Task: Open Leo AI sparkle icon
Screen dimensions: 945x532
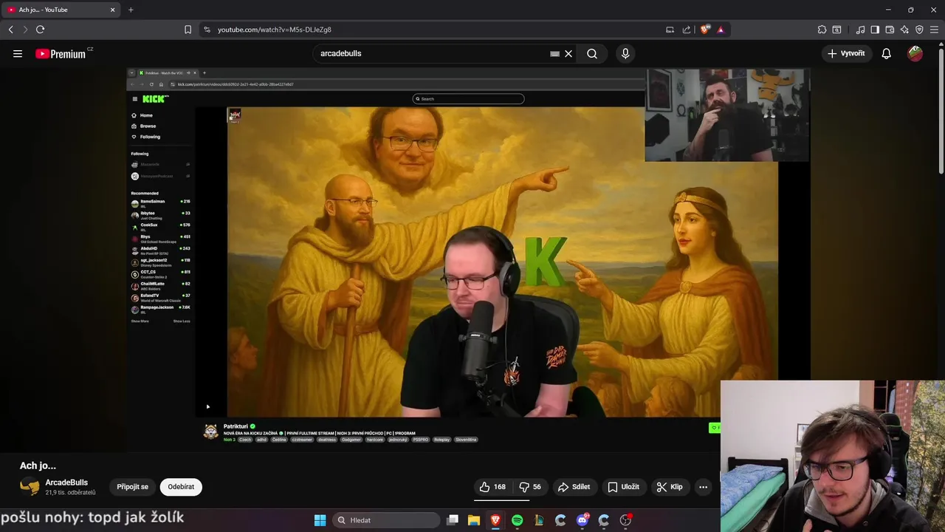Action: click(904, 30)
